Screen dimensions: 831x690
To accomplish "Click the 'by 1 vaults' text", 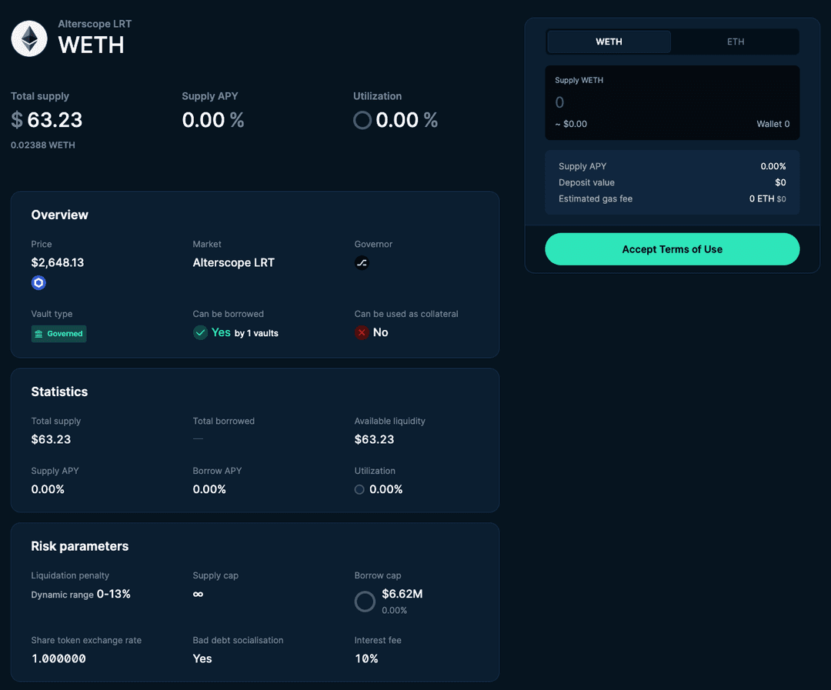I will 256,334.
